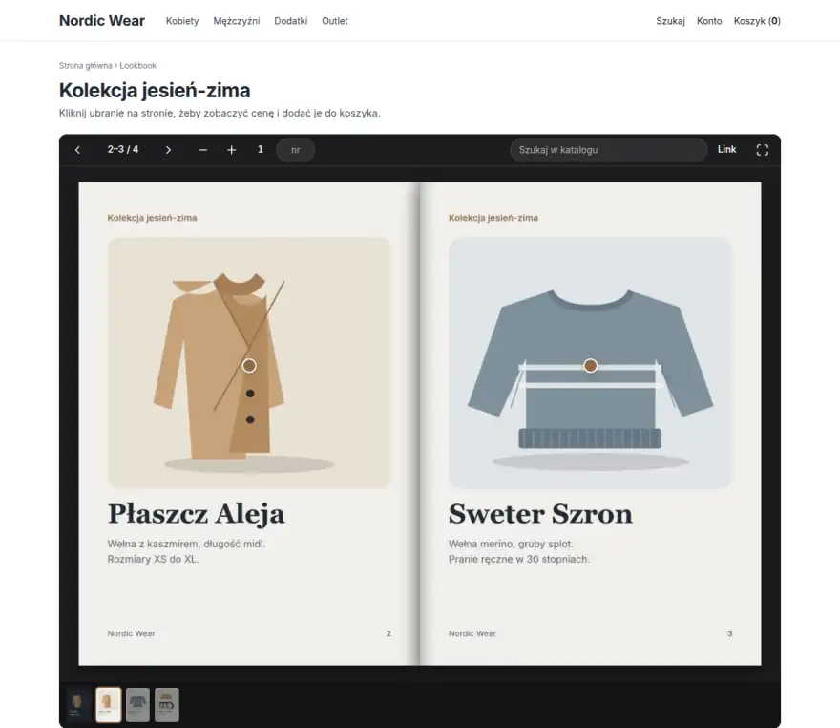The height and width of the screenshot is (728, 840).
Task: Click 'Pranie ręczne w 30 stopniach.' text
Action: click(519, 559)
